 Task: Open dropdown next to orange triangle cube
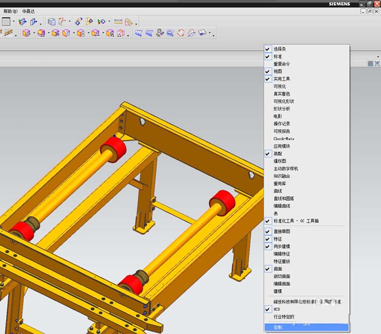tap(49, 33)
